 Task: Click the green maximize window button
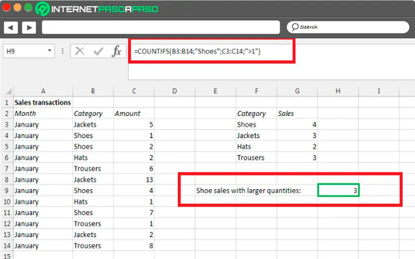pyautogui.click(x=29, y=7)
